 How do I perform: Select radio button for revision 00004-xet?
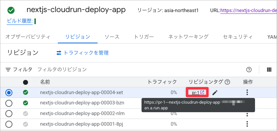pos(9,92)
